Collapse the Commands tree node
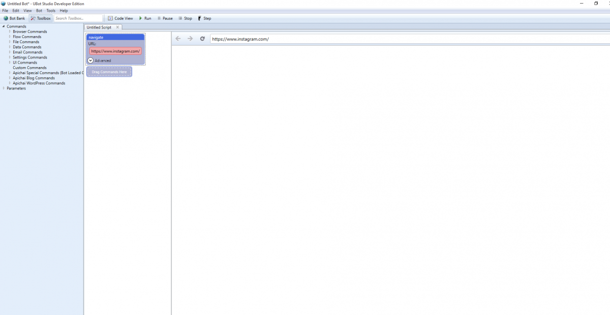 pyautogui.click(x=4, y=26)
